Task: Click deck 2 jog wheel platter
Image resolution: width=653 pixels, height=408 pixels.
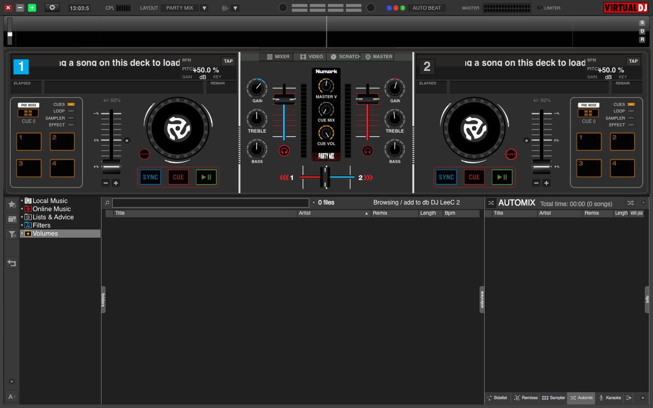Action: point(474,128)
